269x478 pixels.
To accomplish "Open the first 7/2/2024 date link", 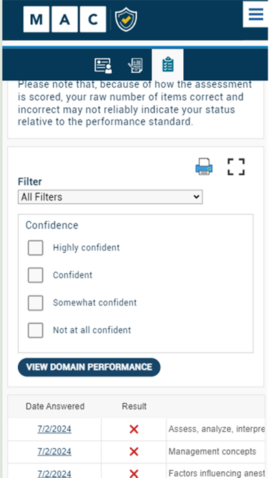I will click(54, 429).
